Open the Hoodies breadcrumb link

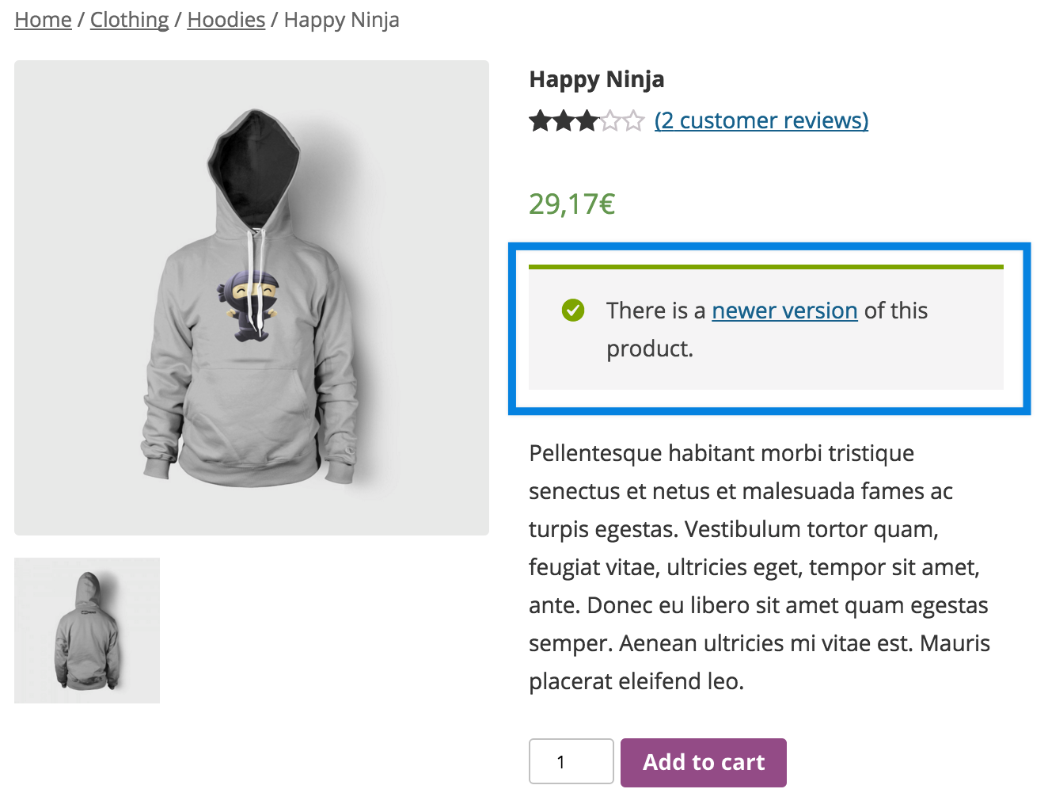click(226, 19)
